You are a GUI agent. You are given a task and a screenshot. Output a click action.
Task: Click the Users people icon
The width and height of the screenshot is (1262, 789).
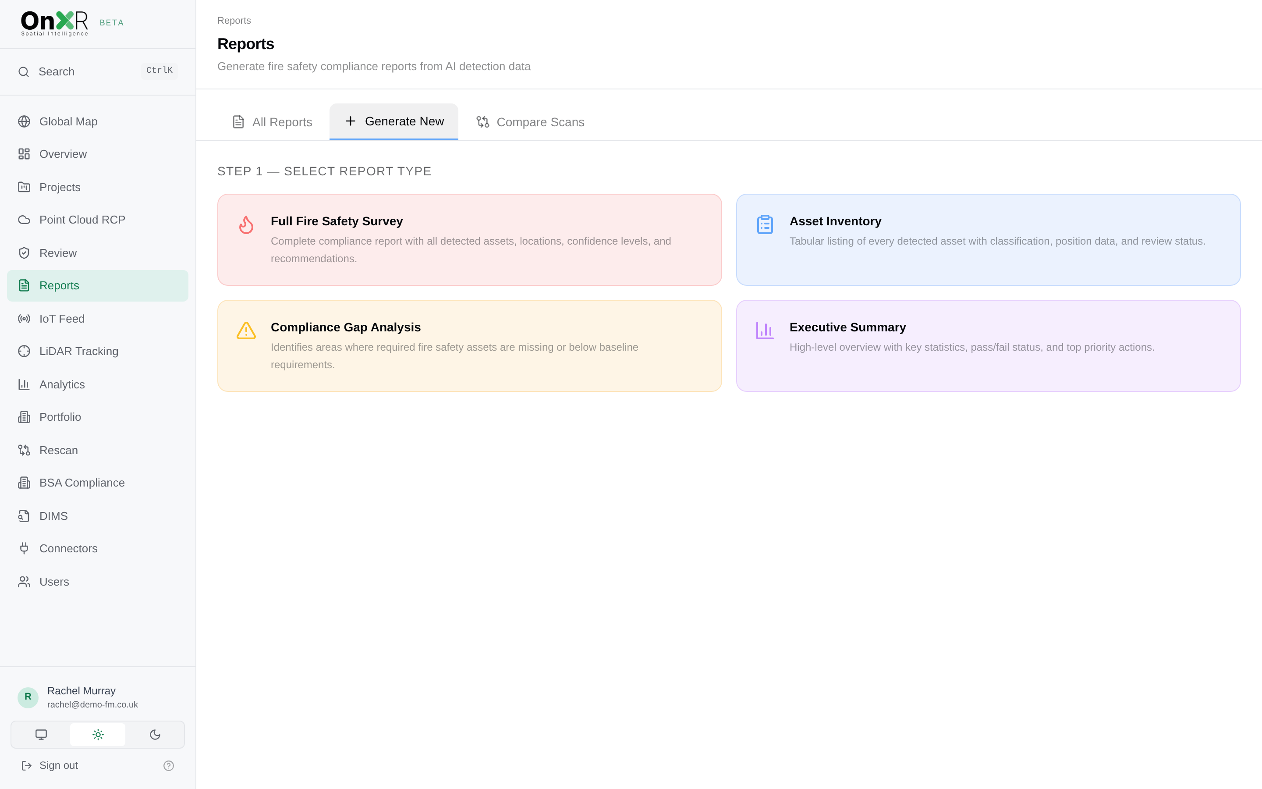(24, 581)
